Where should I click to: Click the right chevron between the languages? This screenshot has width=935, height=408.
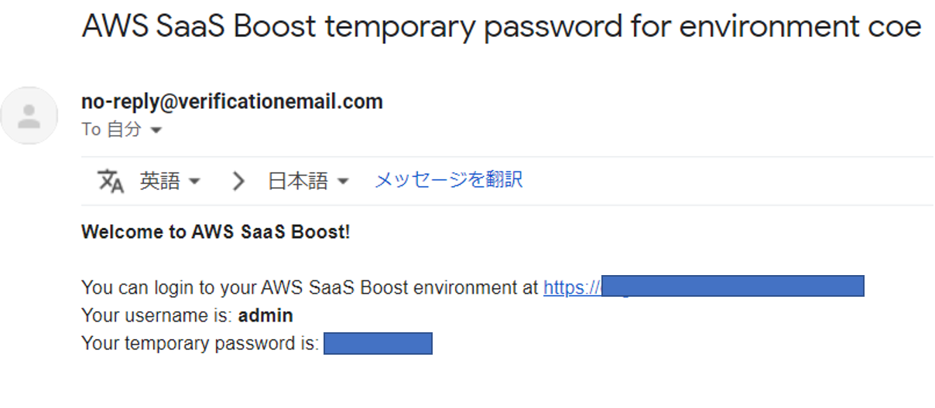coord(238,181)
